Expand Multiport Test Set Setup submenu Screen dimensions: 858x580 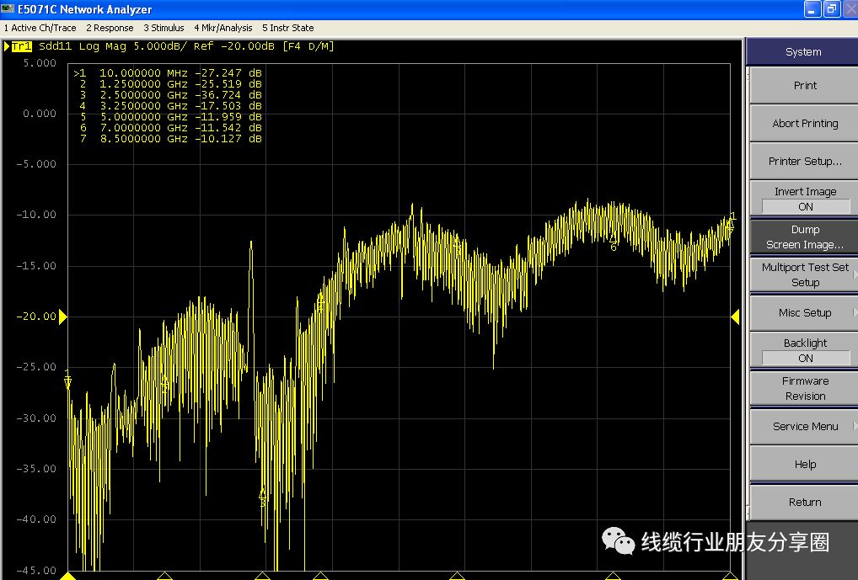[804, 274]
